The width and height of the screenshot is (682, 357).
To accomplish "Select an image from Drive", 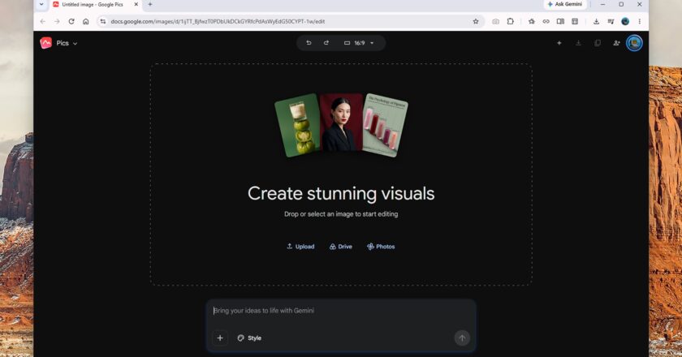I will click(340, 247).
